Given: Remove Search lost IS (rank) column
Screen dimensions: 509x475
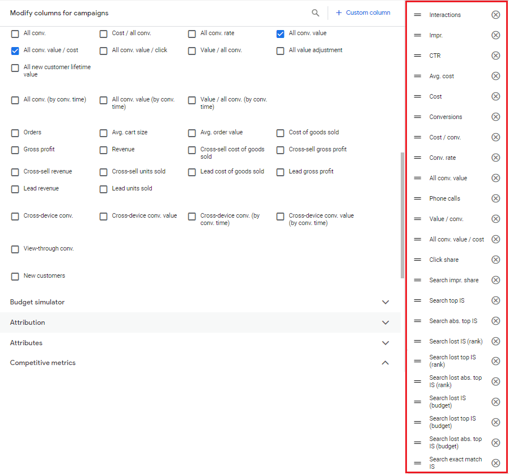Looking at the screenshot, I should coord(495,341).
